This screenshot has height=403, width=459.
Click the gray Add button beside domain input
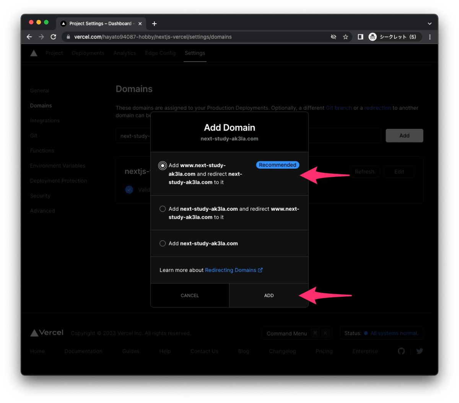pyautogui.click(x=404, y=136)
